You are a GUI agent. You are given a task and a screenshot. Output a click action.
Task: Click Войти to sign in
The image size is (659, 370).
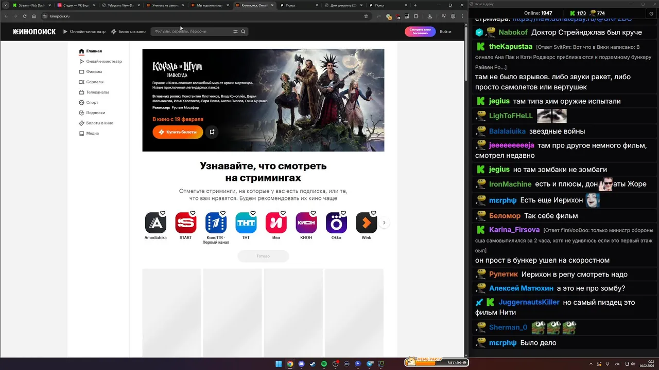pos(445,31)
